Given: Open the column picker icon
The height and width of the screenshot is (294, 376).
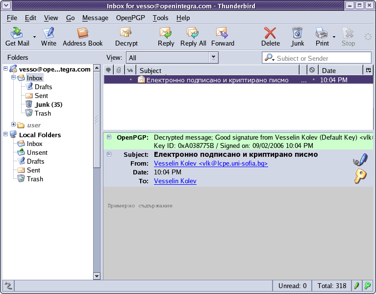Looking at the screenshot, I should click(x=368, y=70).
